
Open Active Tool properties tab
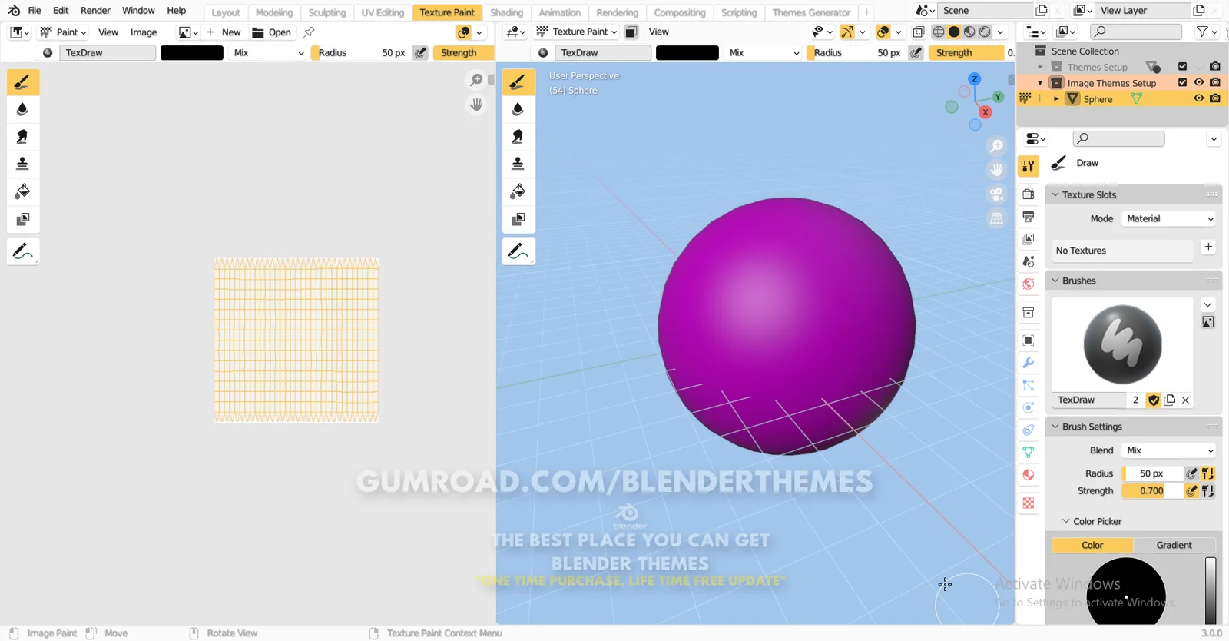coord(1029,166)
